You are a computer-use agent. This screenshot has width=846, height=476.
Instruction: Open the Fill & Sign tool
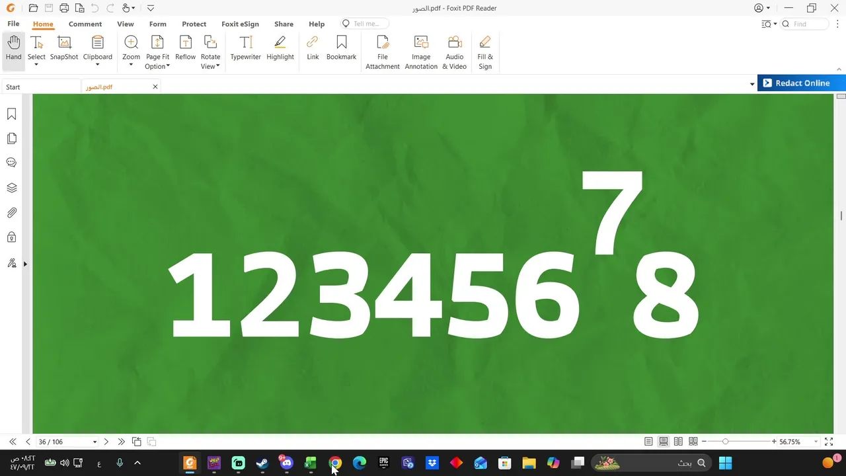pyautogui.click(x=485, y=53)
